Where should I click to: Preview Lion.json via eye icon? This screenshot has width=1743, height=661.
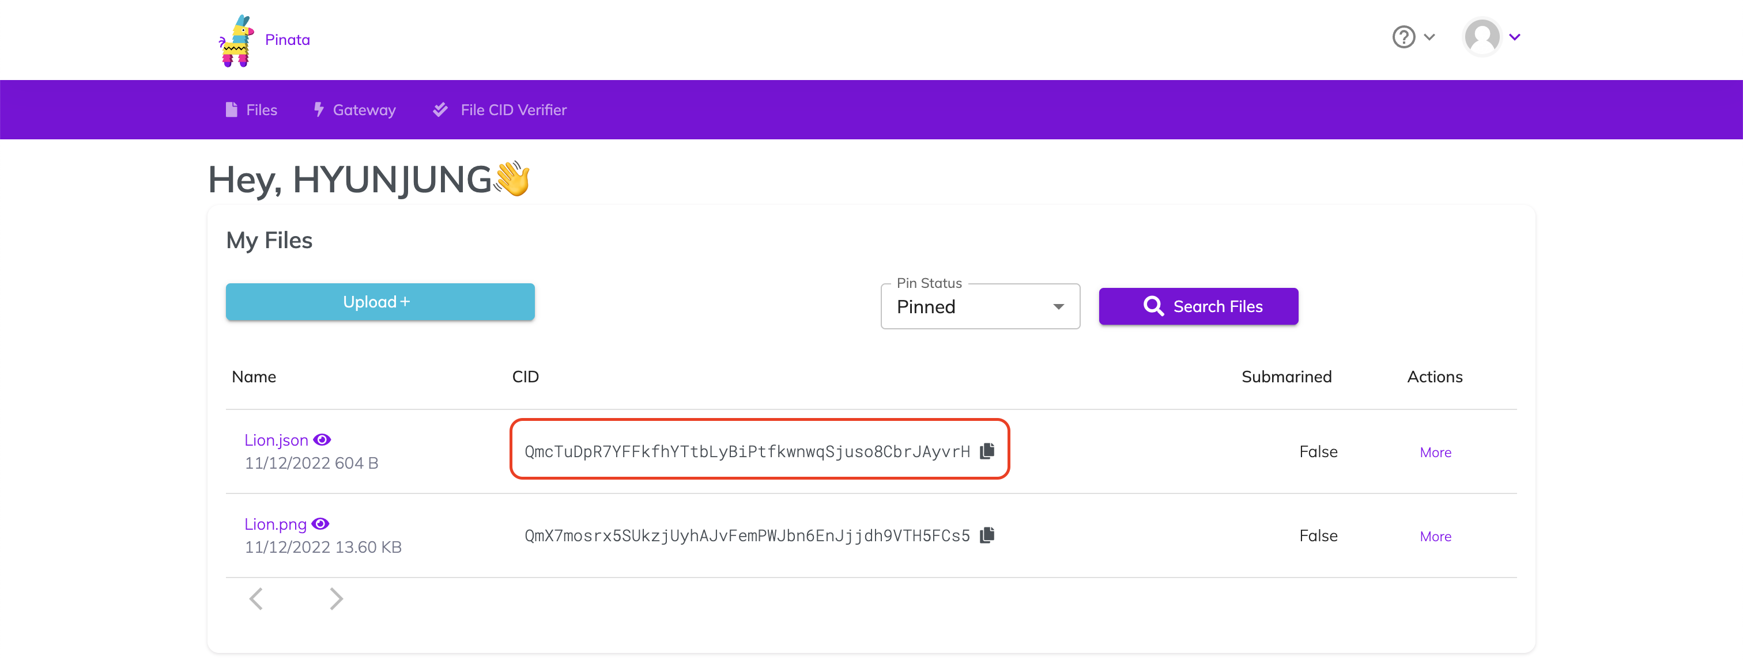[x=322, y=440]
